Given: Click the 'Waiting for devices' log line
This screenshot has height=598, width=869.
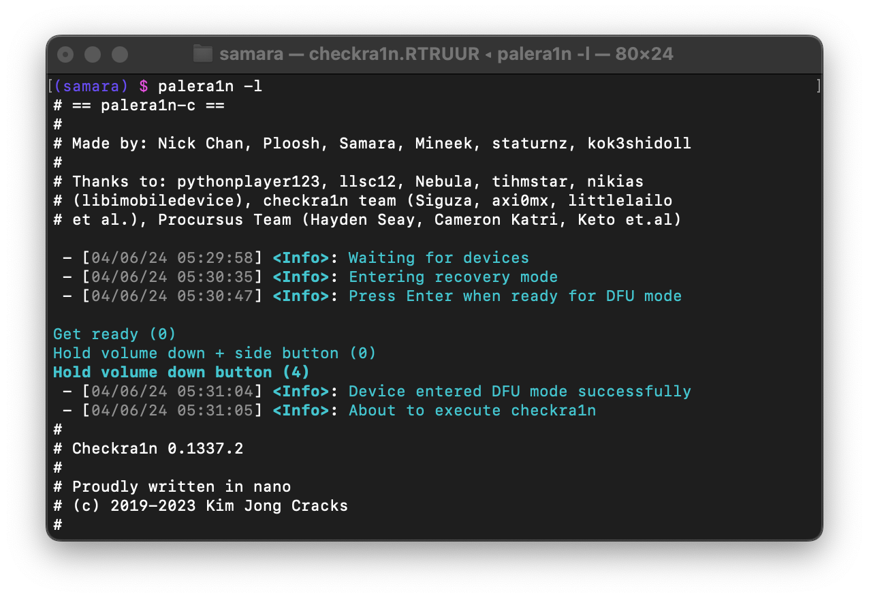Looking at the screenshot, I should (x=439, y=257).
